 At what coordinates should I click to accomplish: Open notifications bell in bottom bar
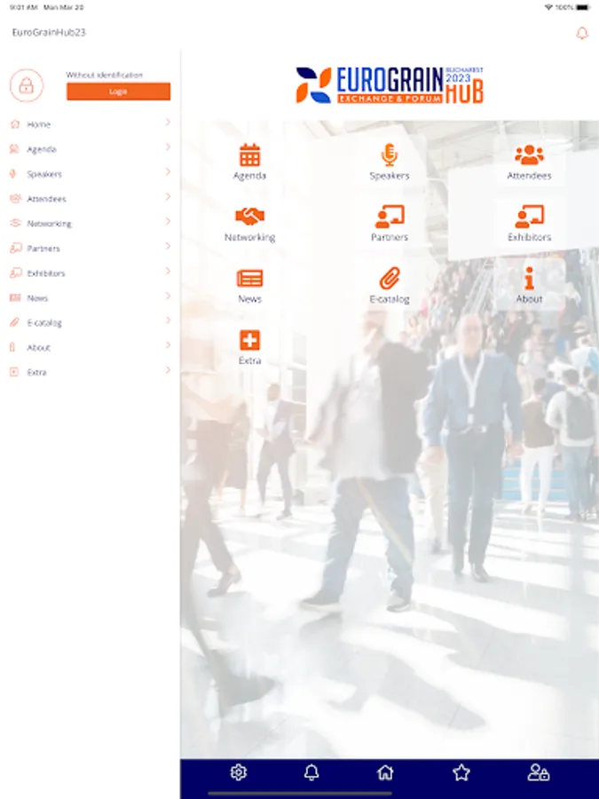pos(311,772)
